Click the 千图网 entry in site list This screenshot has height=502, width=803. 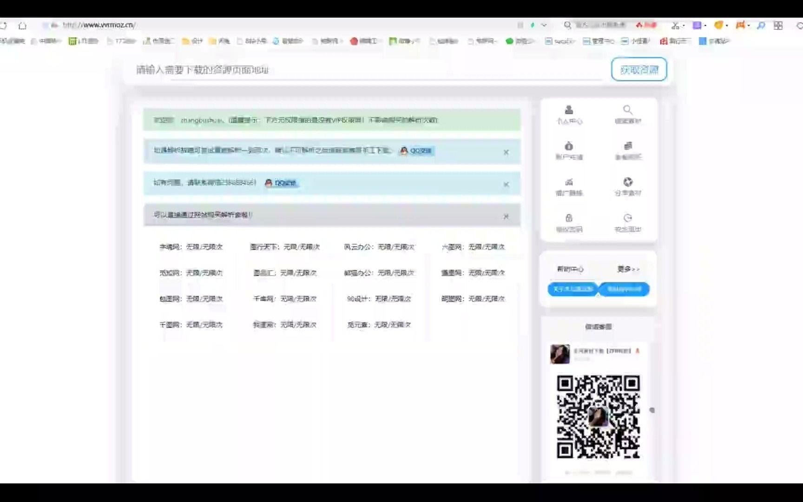click(191, 325)
